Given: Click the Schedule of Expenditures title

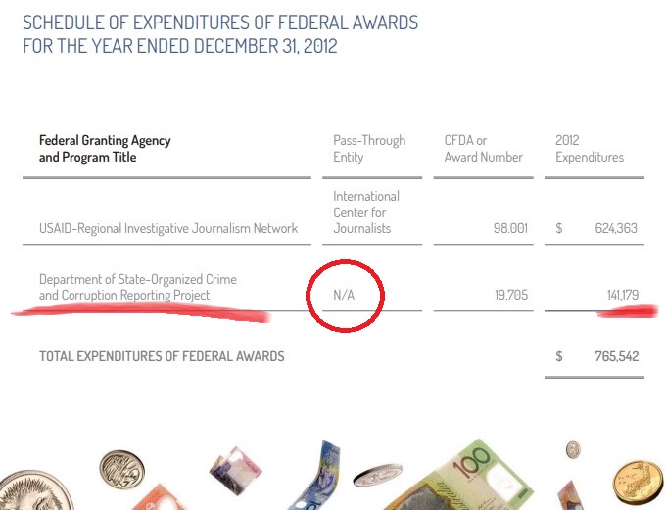Looking at the screenshot, I should pos(220,34).
